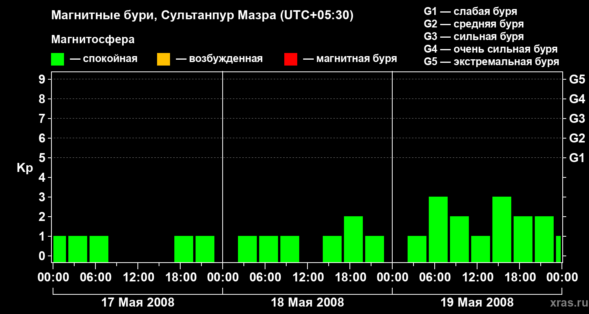Click the '18:00' tick label for 18 May

350,277
